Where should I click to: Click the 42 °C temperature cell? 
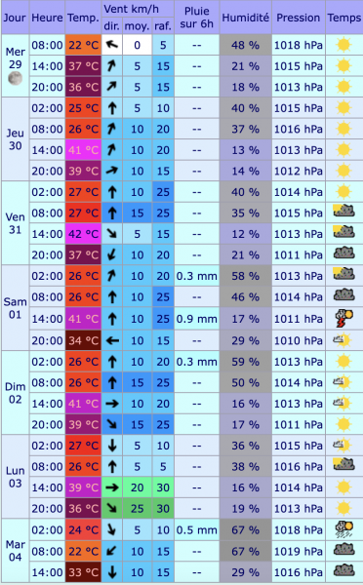coord(83,234)
